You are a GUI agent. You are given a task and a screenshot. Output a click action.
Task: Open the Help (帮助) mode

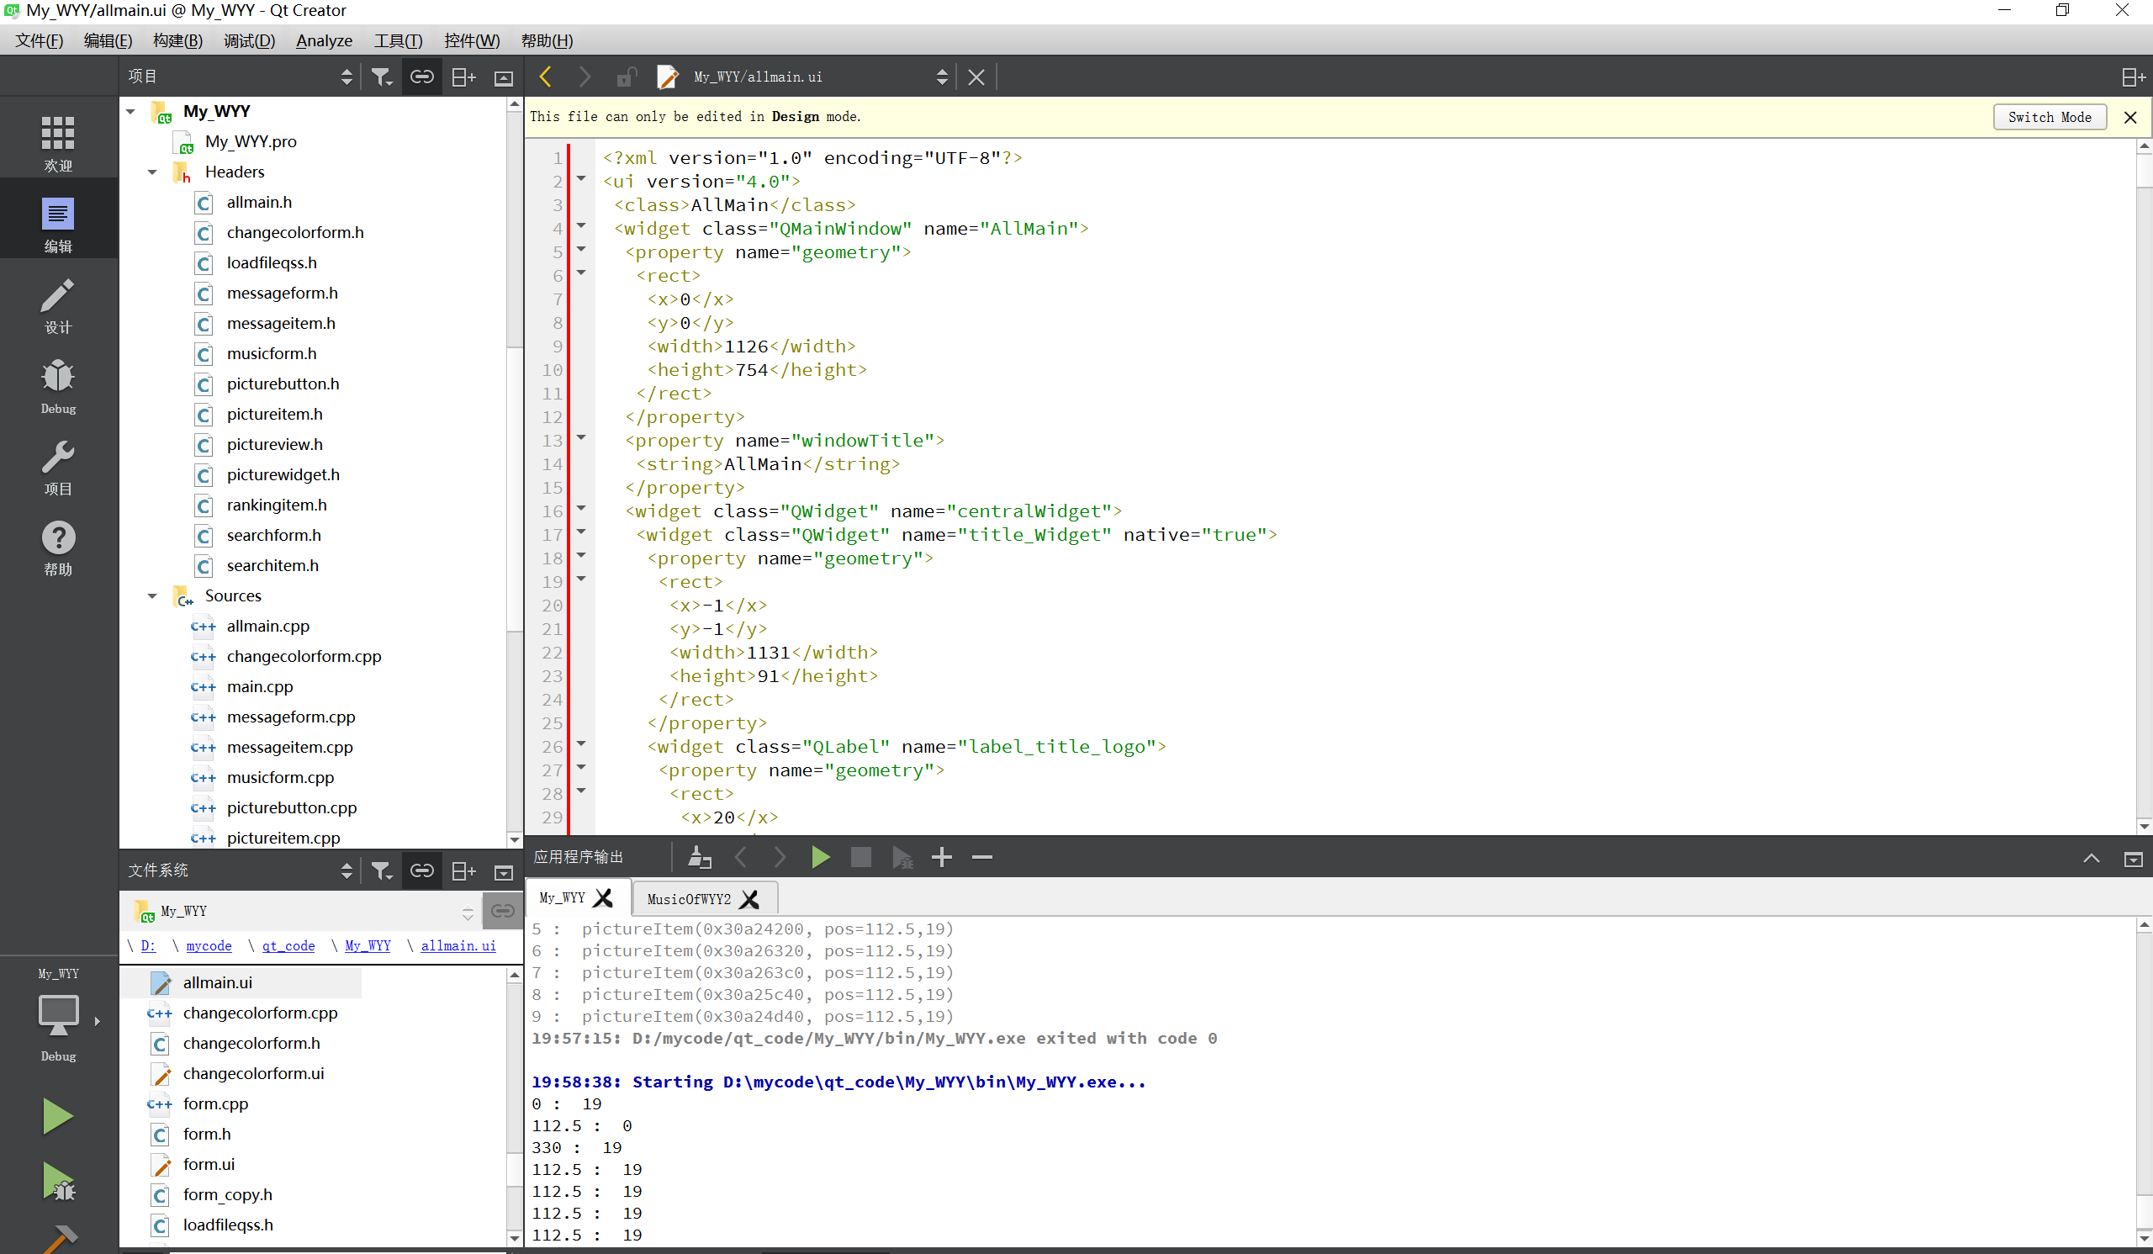click(x=58, y=548)
